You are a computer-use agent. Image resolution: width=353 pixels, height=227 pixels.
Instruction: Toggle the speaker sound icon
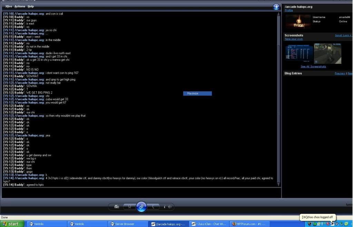(x=170, y=207)
